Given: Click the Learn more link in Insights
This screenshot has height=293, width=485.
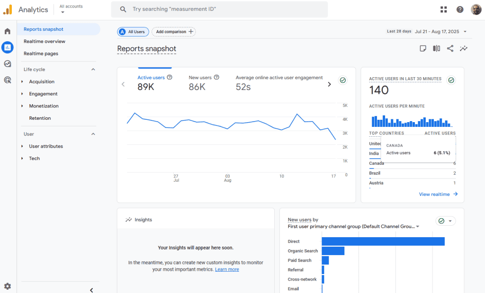Looking at the screenshot, I should pos(227,269).
